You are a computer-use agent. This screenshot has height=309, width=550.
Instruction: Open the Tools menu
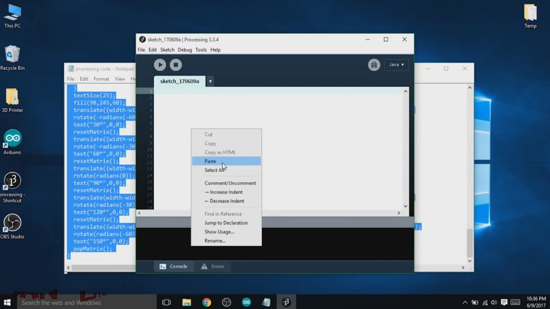point(201,50)
